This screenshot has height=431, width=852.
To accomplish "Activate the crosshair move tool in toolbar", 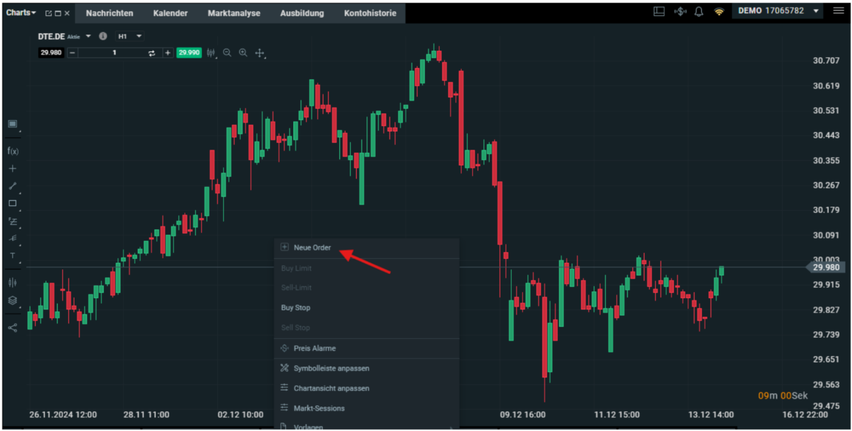I will [x=260, y=53].
